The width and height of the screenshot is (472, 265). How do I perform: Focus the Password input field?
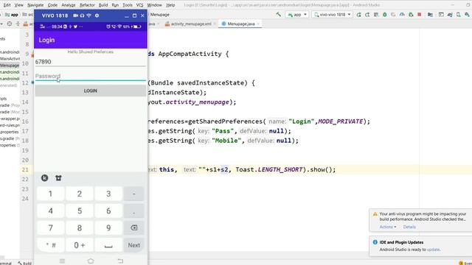click(x=90, y=76)
